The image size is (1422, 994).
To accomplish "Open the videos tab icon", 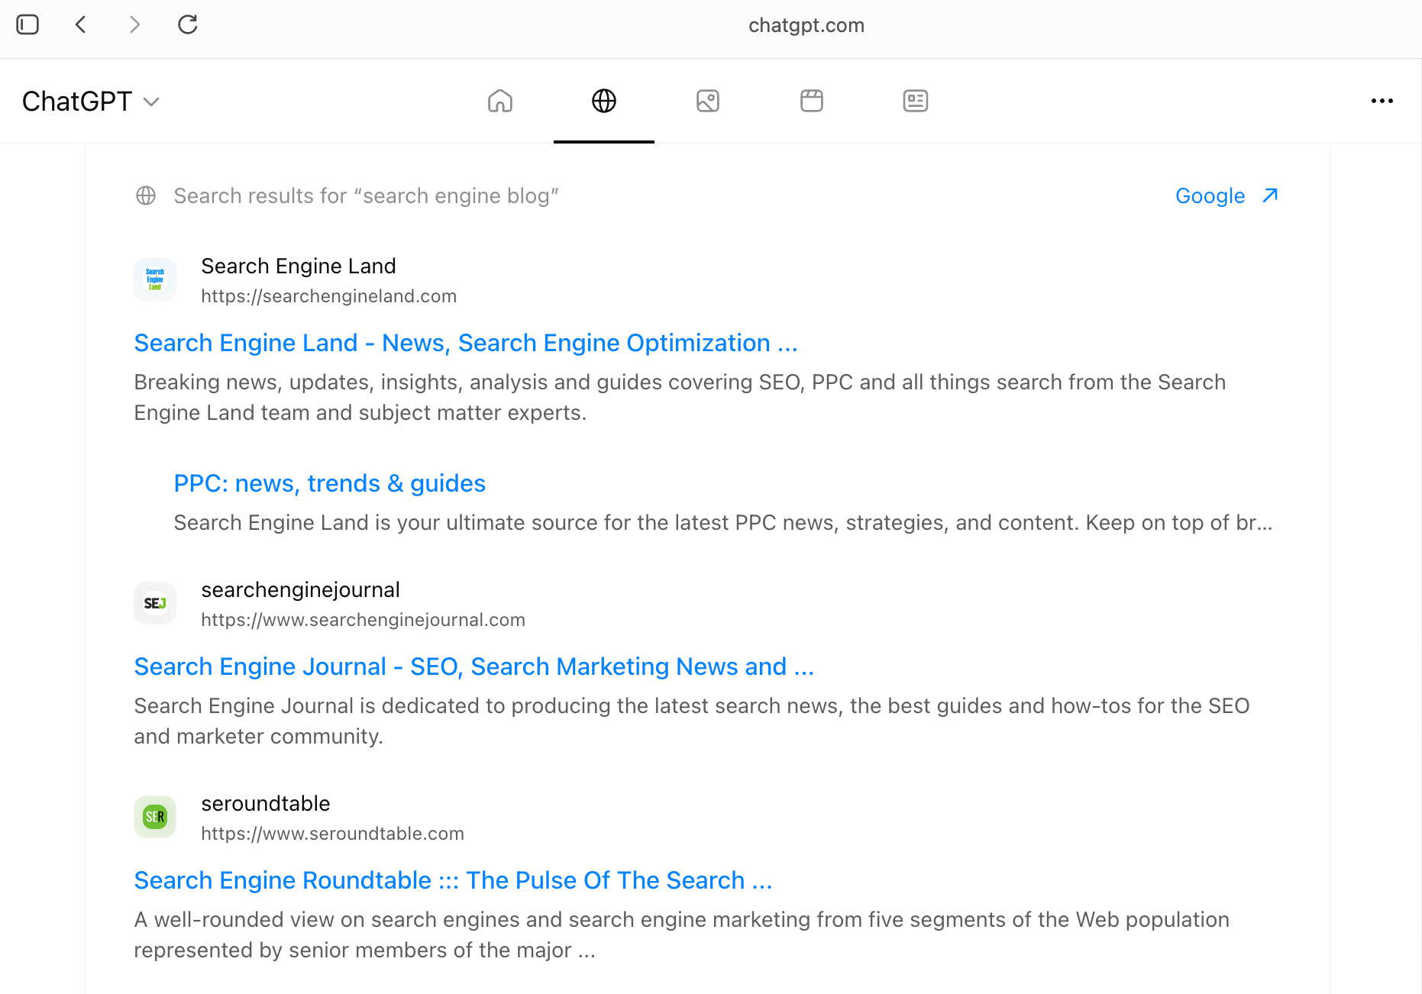I will point(812,101).
